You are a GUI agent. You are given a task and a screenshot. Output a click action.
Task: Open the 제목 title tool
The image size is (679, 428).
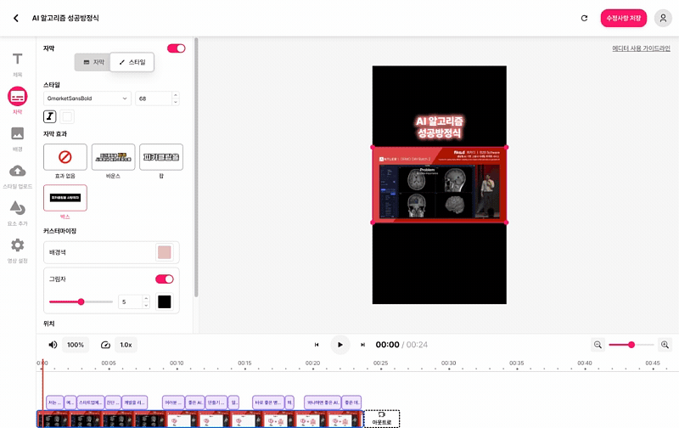pyautogui.click(x=17, y=64)
